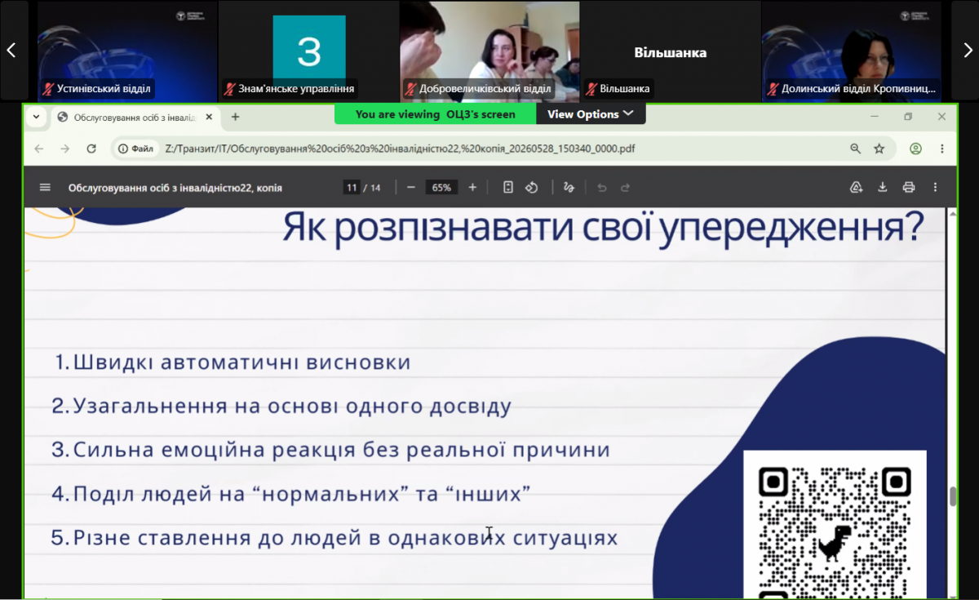Open the View Options dropdown
Viewport: 979px width, 600px height.
591,114
